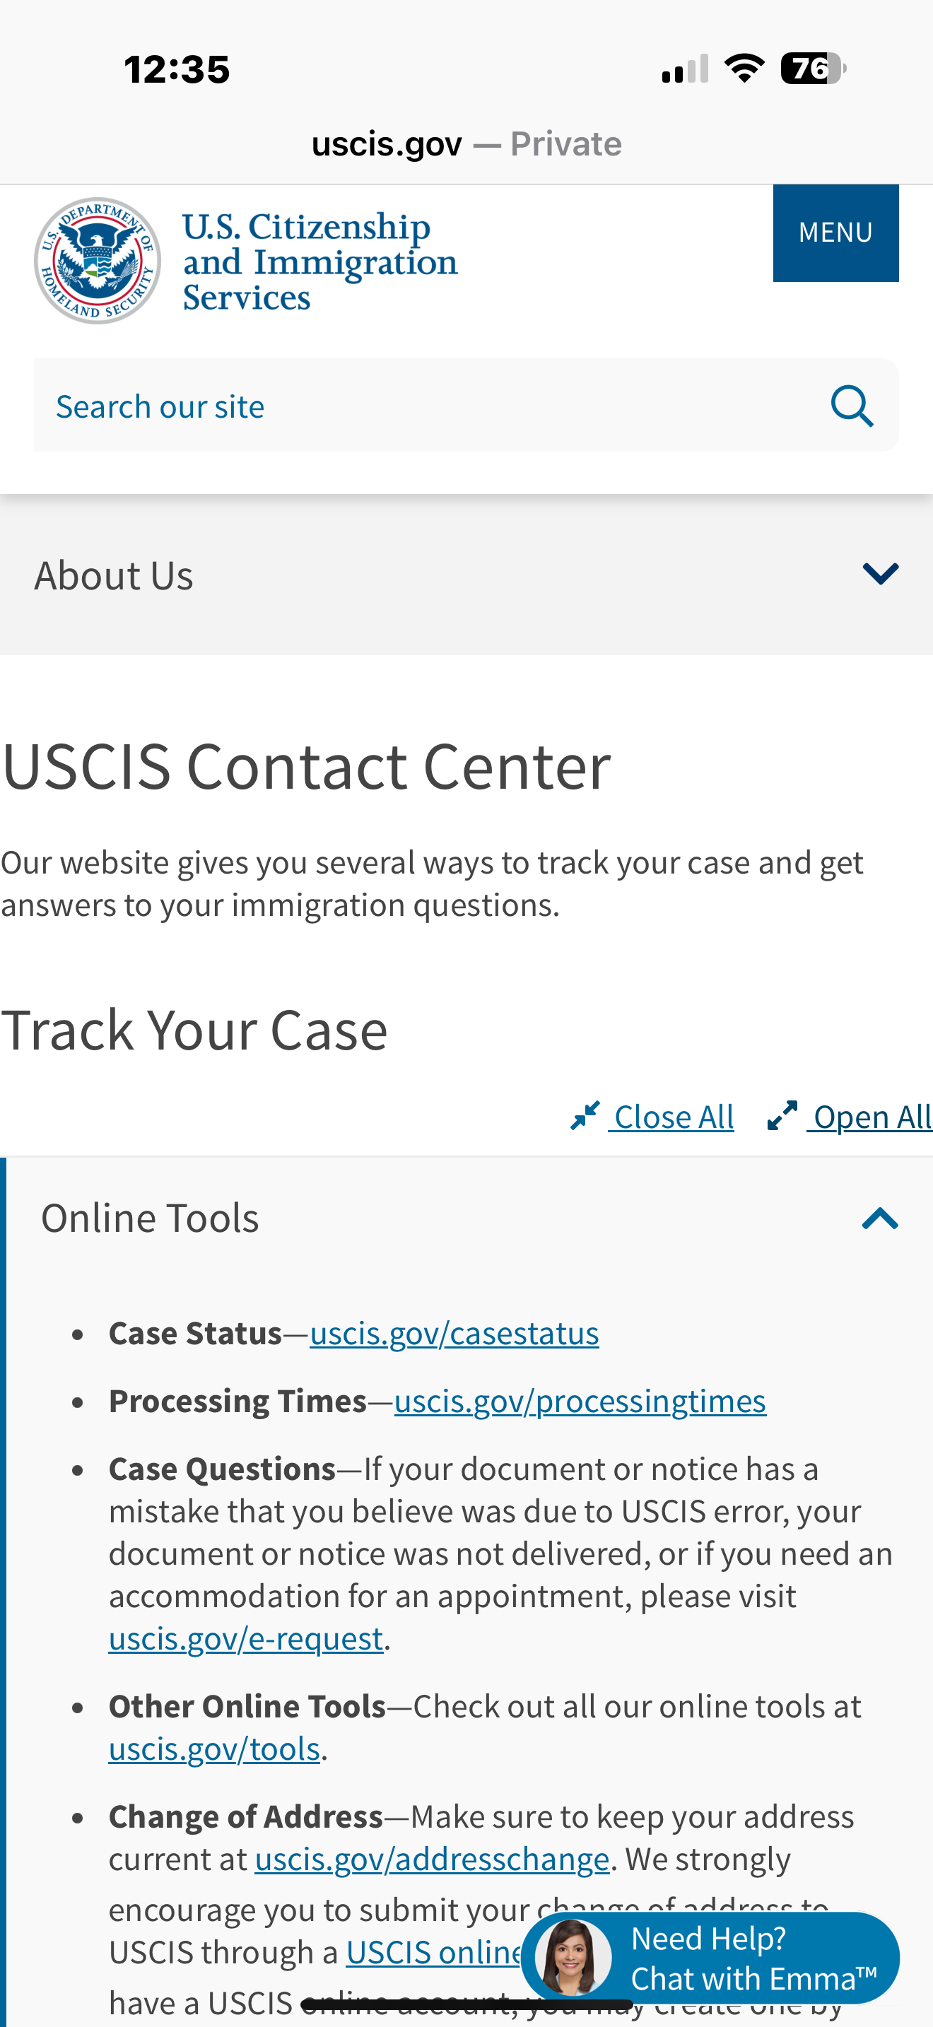This screenshot has width=933, height=2027.
Task: Start Need Help Chat with Emma
Action: tap(710, 1958)
